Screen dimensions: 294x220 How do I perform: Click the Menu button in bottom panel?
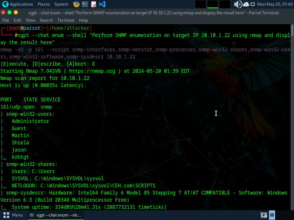pyautogui.click(x=13, y=215)
